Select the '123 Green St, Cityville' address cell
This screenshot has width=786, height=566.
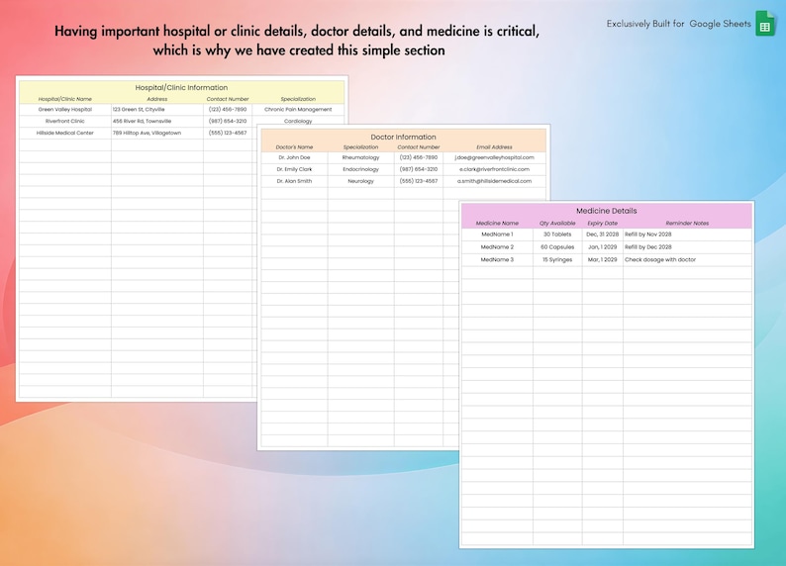[157, 109]
